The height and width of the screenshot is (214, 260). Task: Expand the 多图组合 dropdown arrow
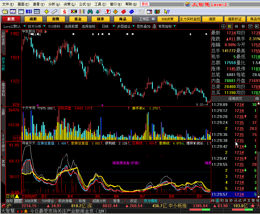(x=133, y=26)
